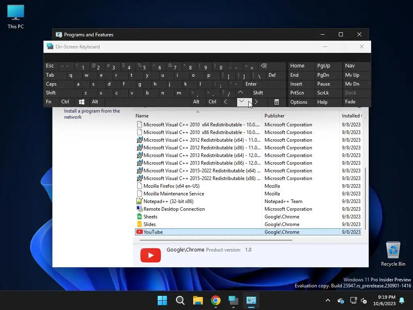The image size is (413, 310).
Task: Click the PrtScn key on keyboard
Action: 302,93
